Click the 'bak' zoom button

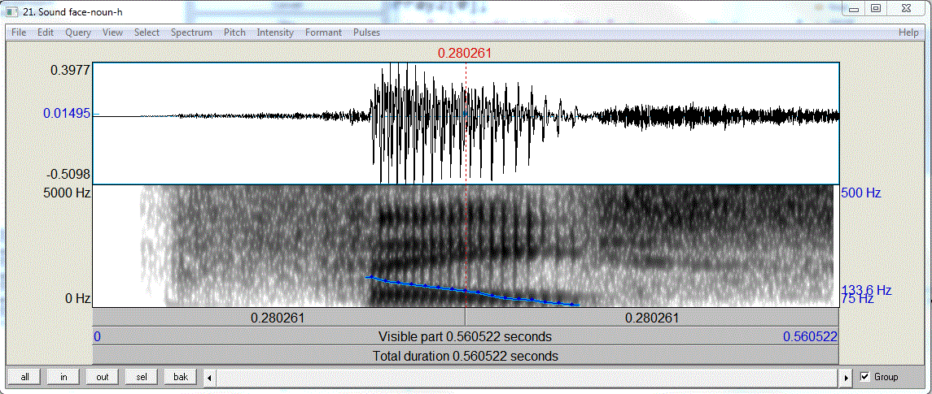point(180,377)
